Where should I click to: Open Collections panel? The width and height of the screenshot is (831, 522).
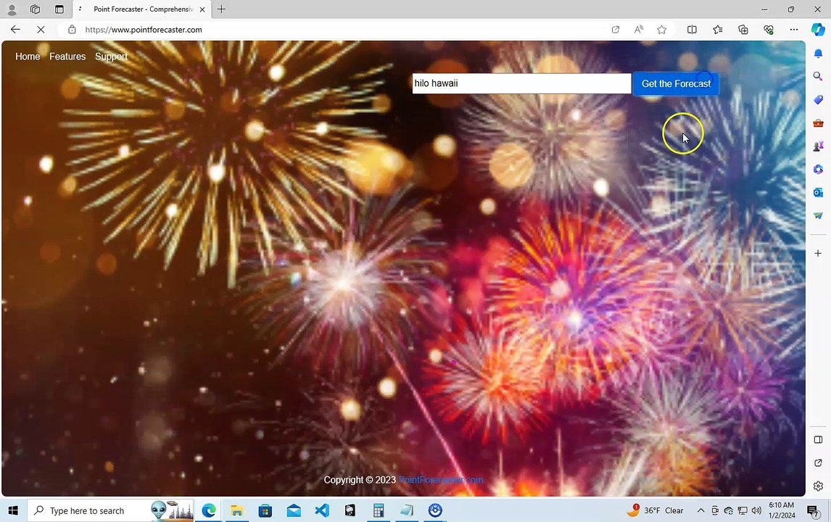pyautogui.click(x=743, y=30)
